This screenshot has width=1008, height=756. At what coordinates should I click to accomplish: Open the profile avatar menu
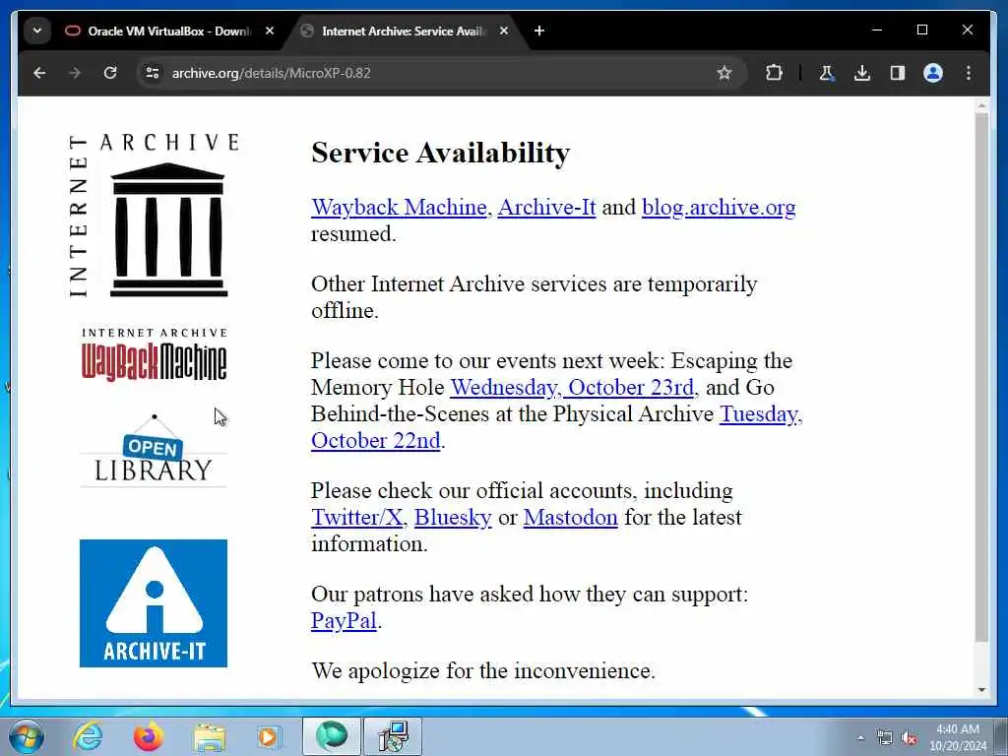(933, 73)
